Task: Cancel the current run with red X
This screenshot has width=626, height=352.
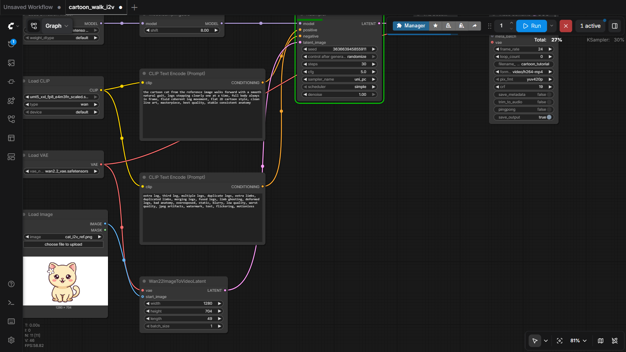Action: (x=566, y=26)
